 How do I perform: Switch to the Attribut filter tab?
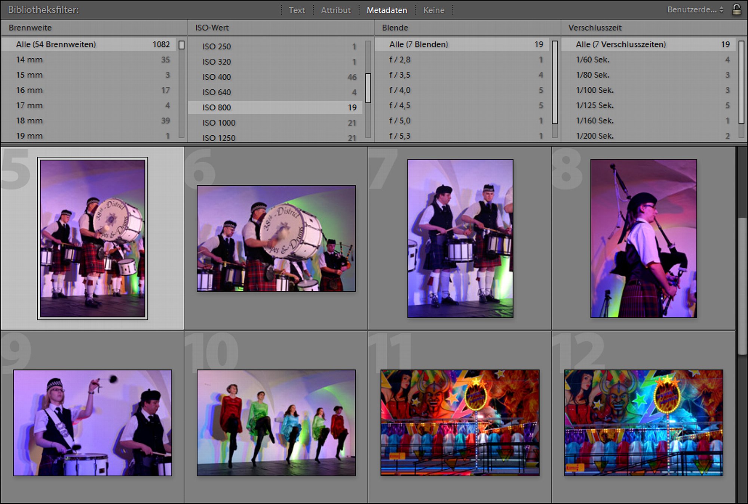tap(336, 10)
